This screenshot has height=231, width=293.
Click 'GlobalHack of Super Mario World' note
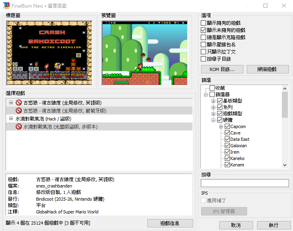coord(67,212)
